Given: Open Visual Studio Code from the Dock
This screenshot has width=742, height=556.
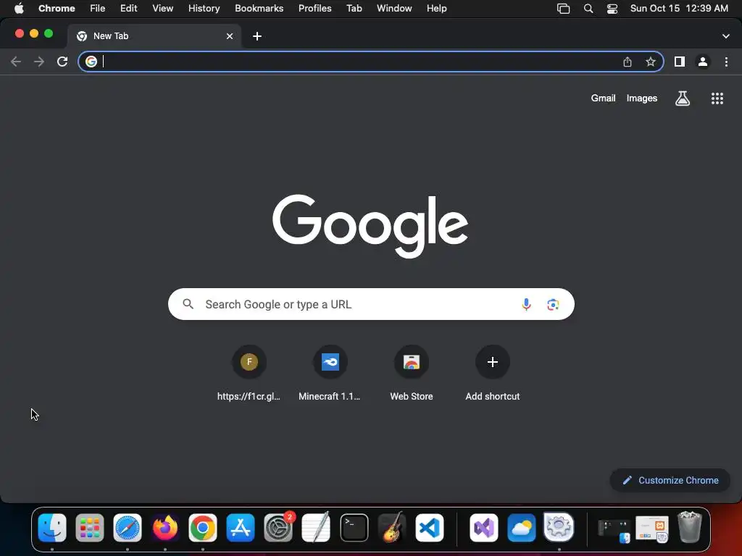Looking at the screenshot, I should coord(430,528).
